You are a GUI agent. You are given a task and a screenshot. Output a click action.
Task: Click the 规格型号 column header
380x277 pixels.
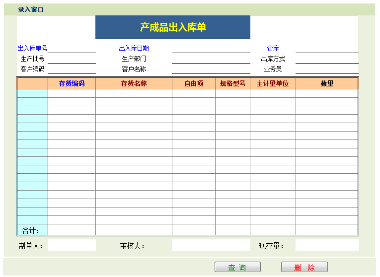(x=232, y=83)
